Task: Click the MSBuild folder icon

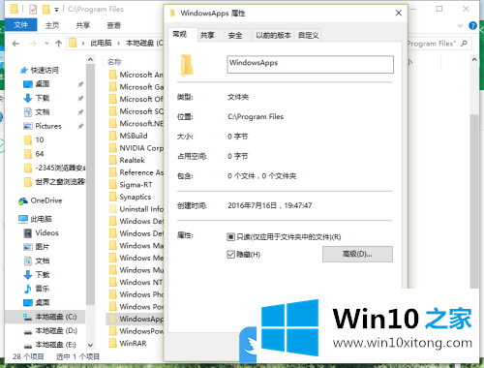Action: tap(113, 136)
